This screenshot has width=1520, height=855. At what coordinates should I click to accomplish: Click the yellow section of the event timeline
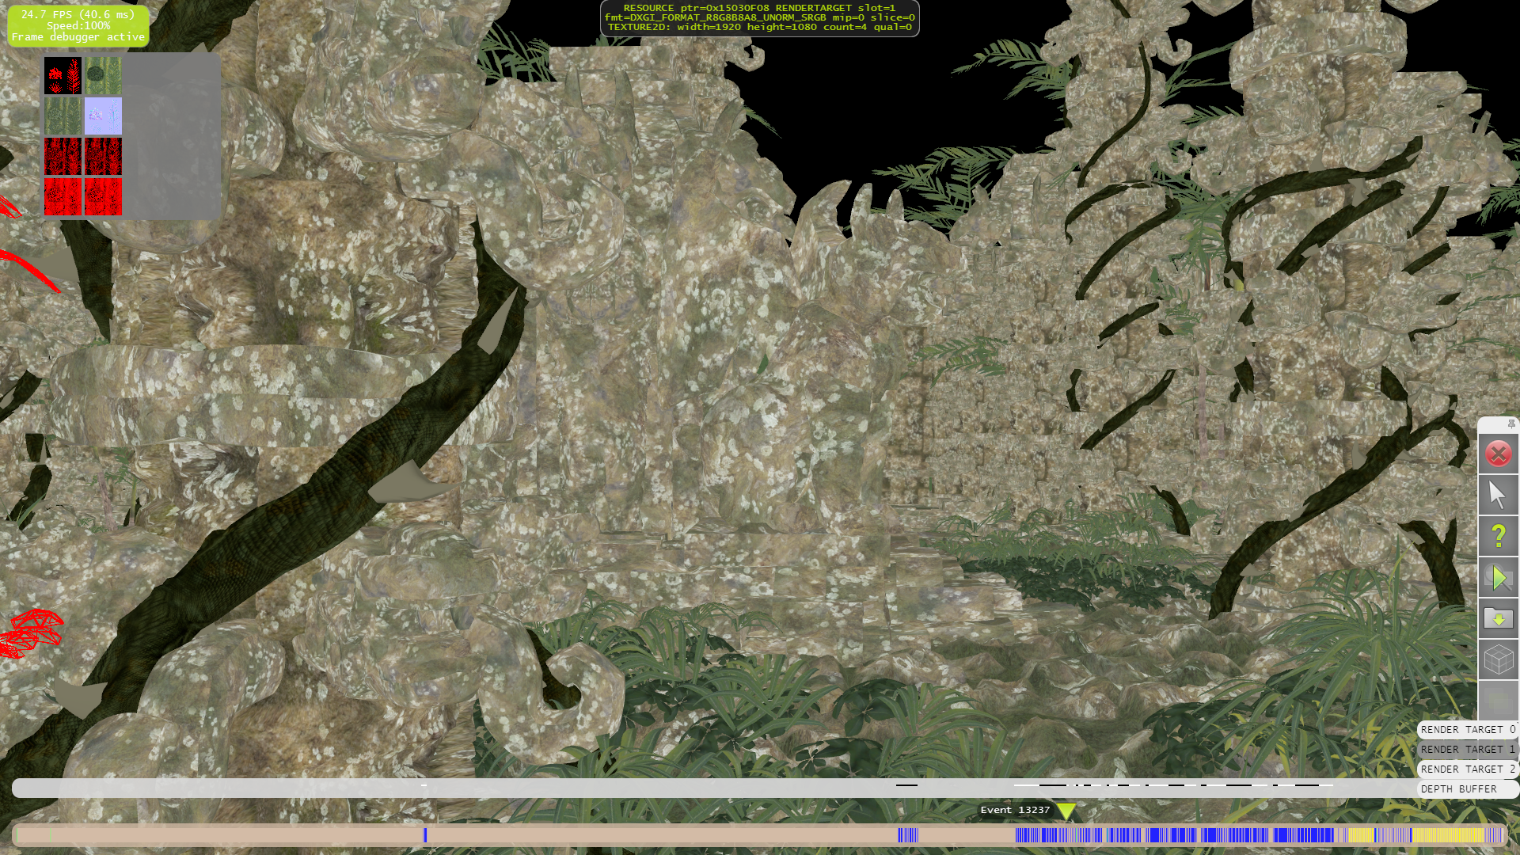click(x=1449, y=835)
